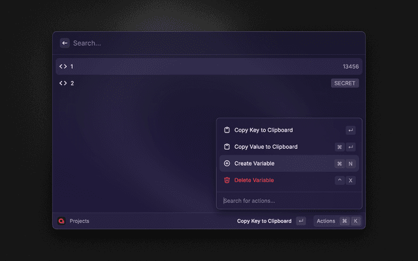The height and width of the screenshot is (261, 418).
Task: Click the plus icon for Create Variable
Action: [227, 163]
